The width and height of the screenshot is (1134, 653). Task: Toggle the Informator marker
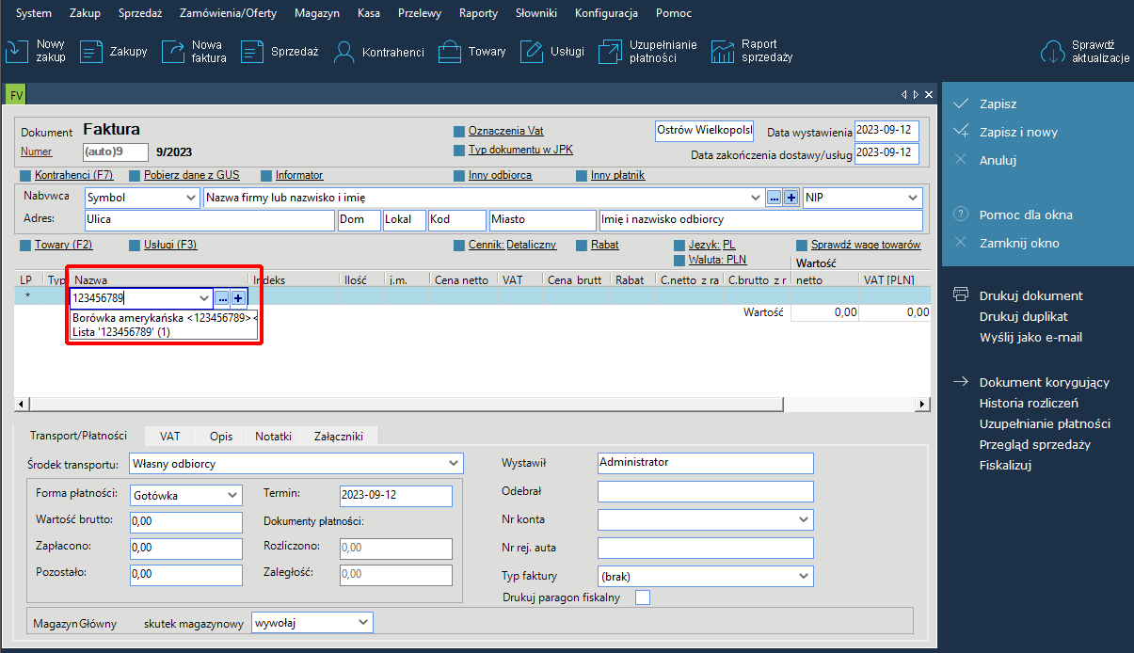coord(266,175)
